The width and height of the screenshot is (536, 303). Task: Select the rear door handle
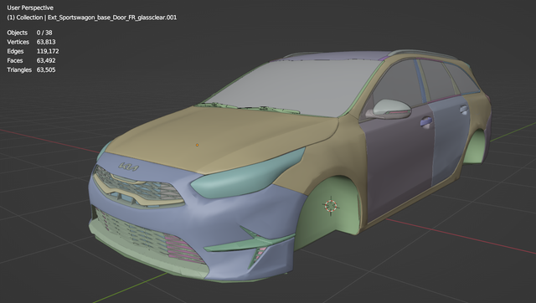click(x=464, y=110)
